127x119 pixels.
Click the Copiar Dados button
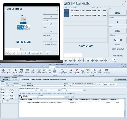click(5, 79)
